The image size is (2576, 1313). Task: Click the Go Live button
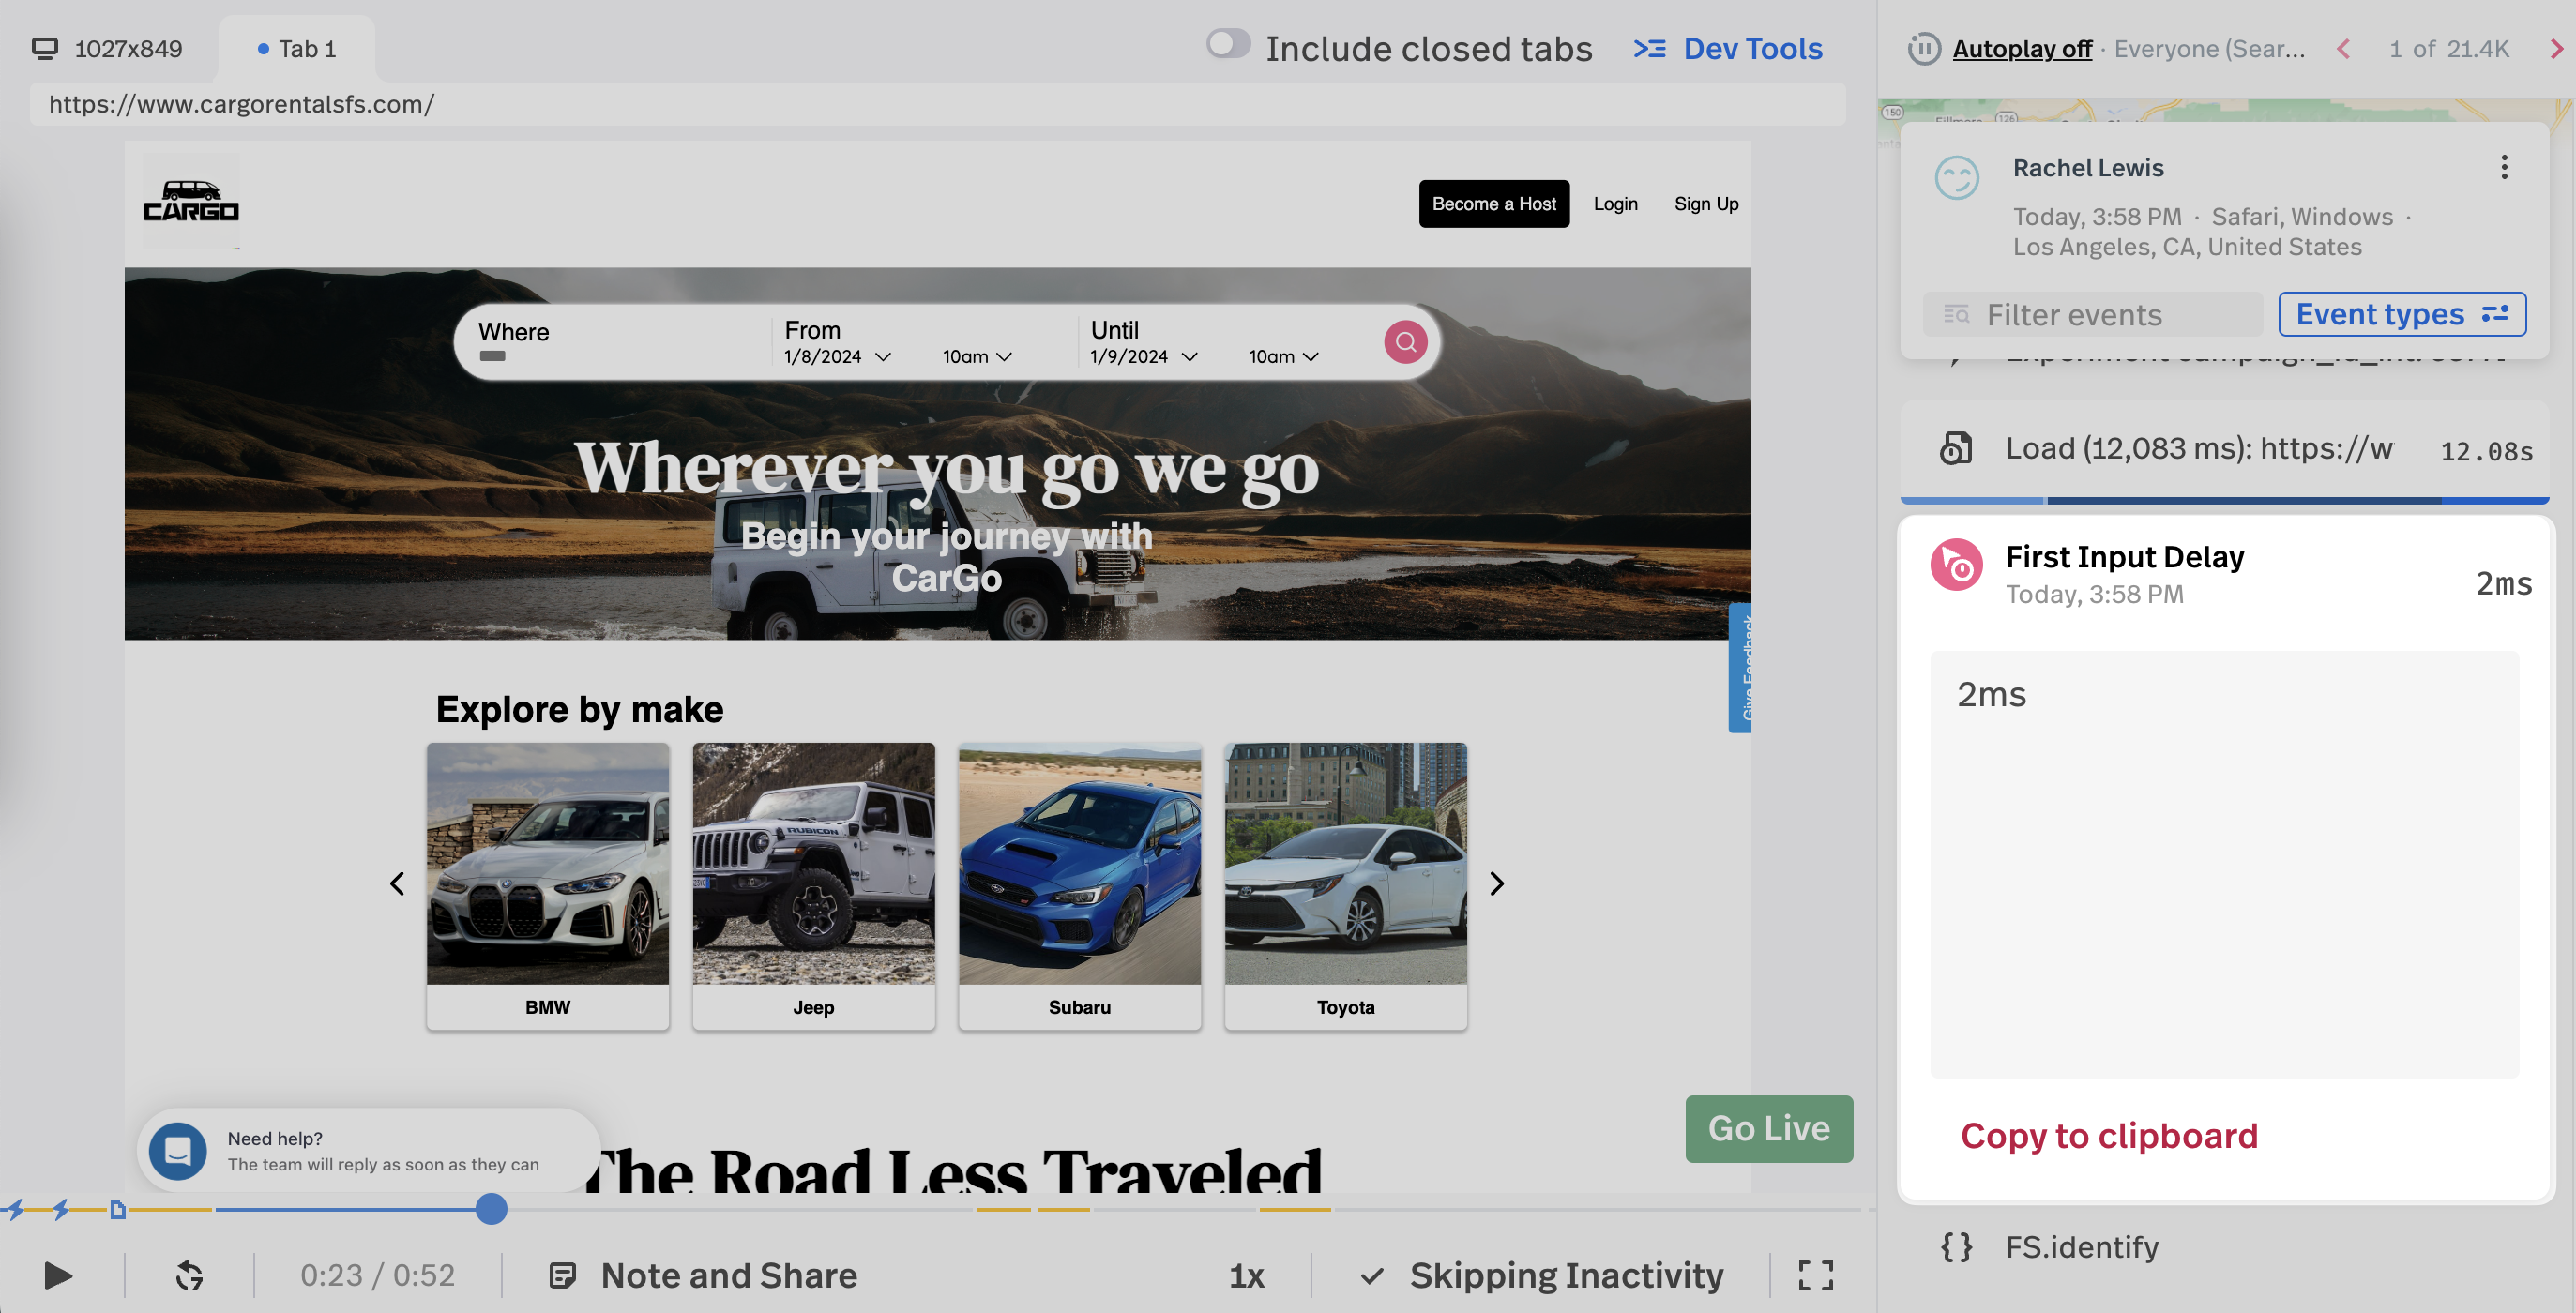point(1768,1128)
